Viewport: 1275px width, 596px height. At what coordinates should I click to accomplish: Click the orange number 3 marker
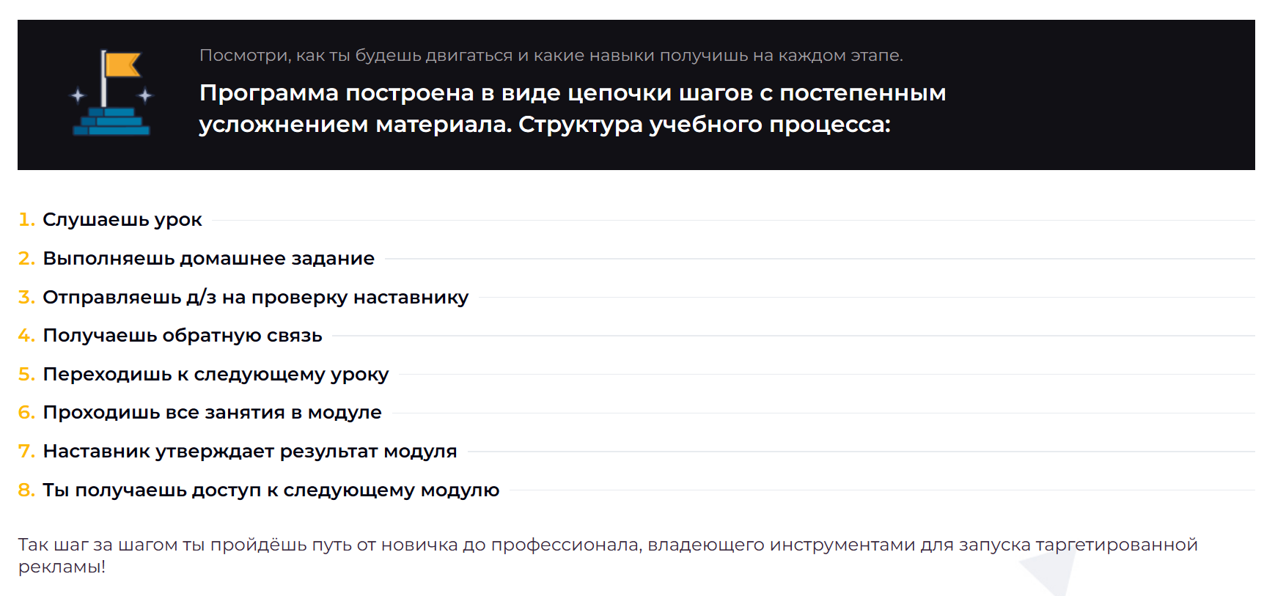point(26,298)
